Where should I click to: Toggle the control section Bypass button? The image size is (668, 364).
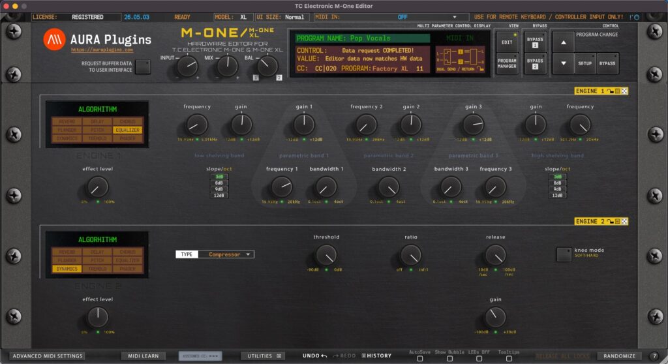[x=607, y=63]
